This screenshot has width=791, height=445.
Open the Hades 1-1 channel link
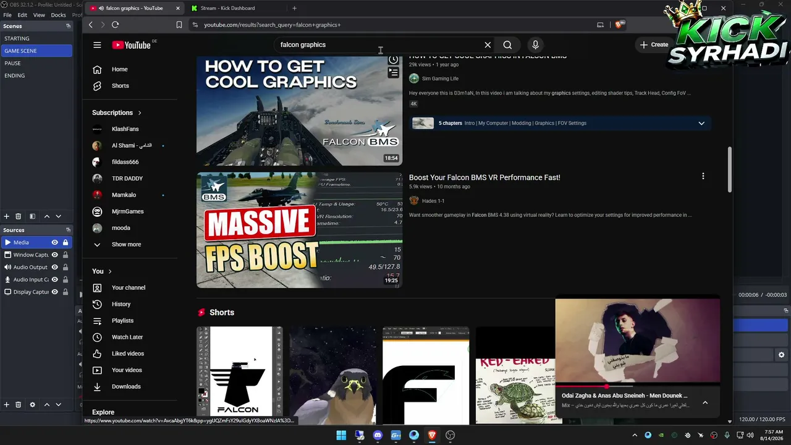(433, 201)
